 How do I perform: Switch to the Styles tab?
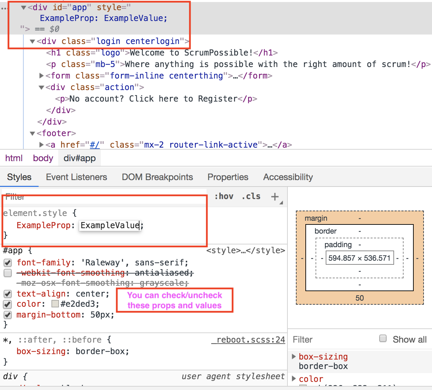coord(19,177)
